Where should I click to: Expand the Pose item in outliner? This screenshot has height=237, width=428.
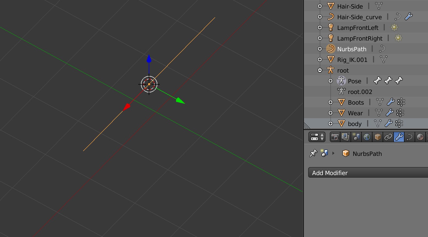pyautogui.click(x=331, y=81)
